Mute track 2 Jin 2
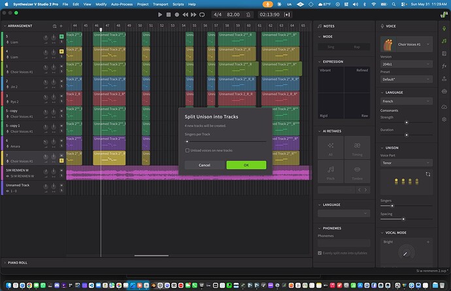This screenshot has height=291, width=451. (61, 81)
